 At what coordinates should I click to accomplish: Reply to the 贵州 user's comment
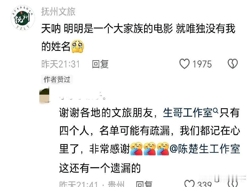pos(144,184)
